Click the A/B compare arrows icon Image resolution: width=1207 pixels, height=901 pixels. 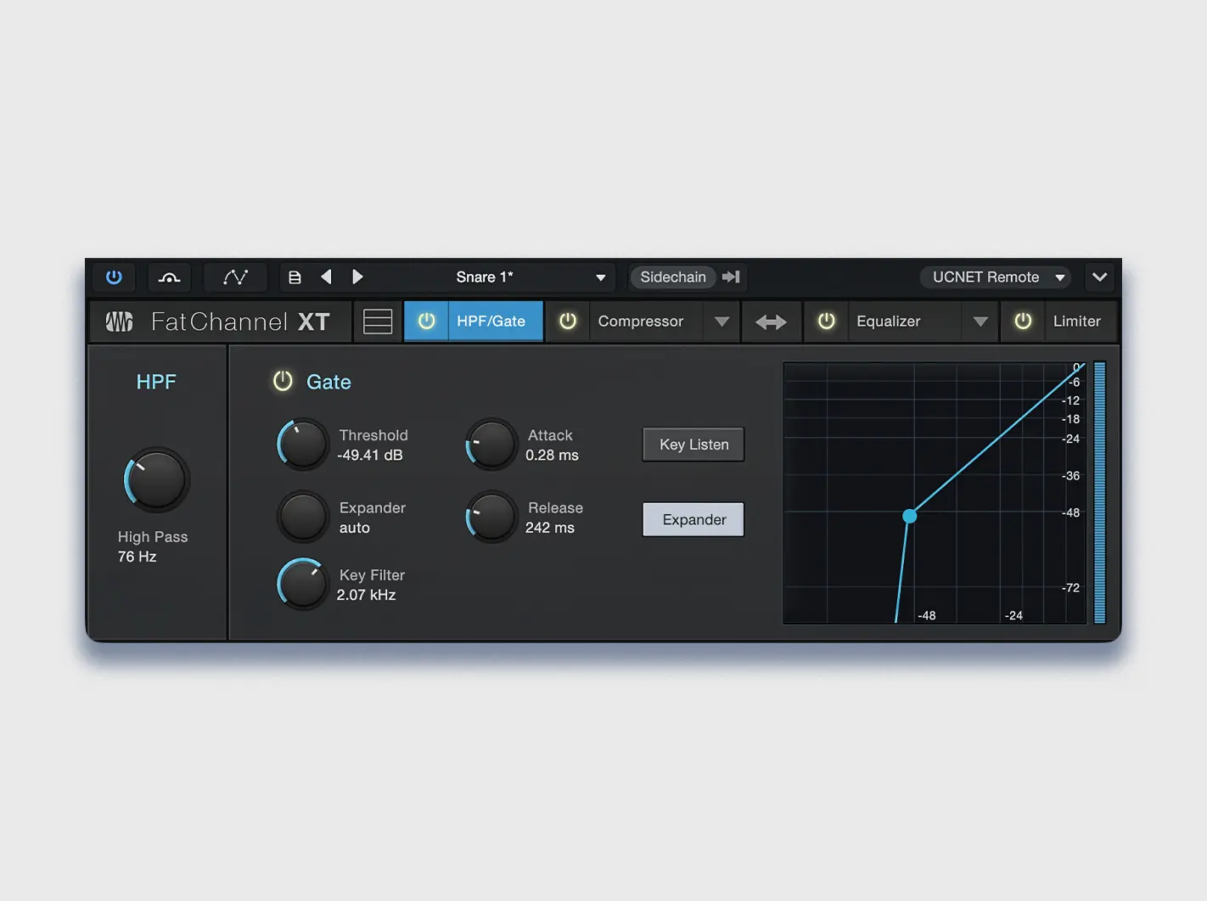pos(771,322)
